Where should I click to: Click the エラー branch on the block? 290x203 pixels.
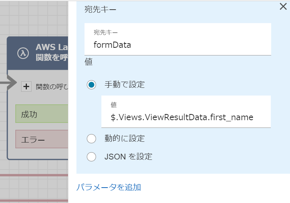[x=41, y=139]
